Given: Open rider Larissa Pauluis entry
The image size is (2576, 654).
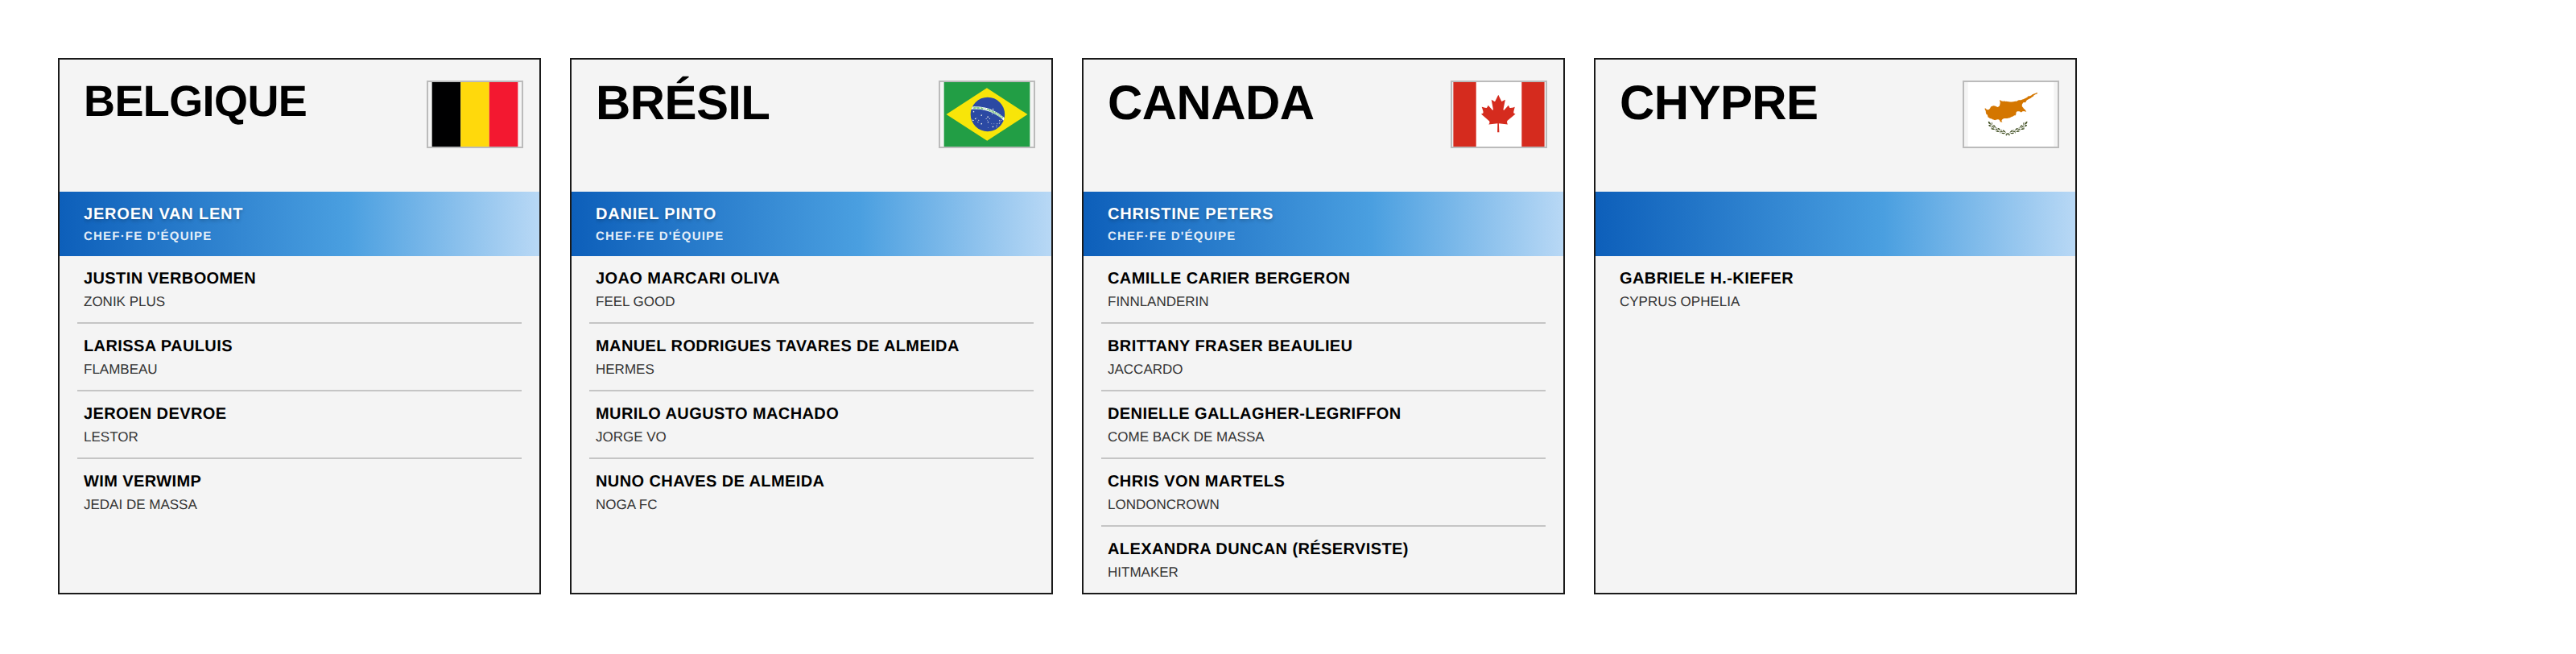Looking at the screenshot, I should 299,357.
